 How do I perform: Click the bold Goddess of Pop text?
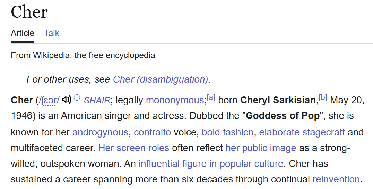(x=283, y=116)
